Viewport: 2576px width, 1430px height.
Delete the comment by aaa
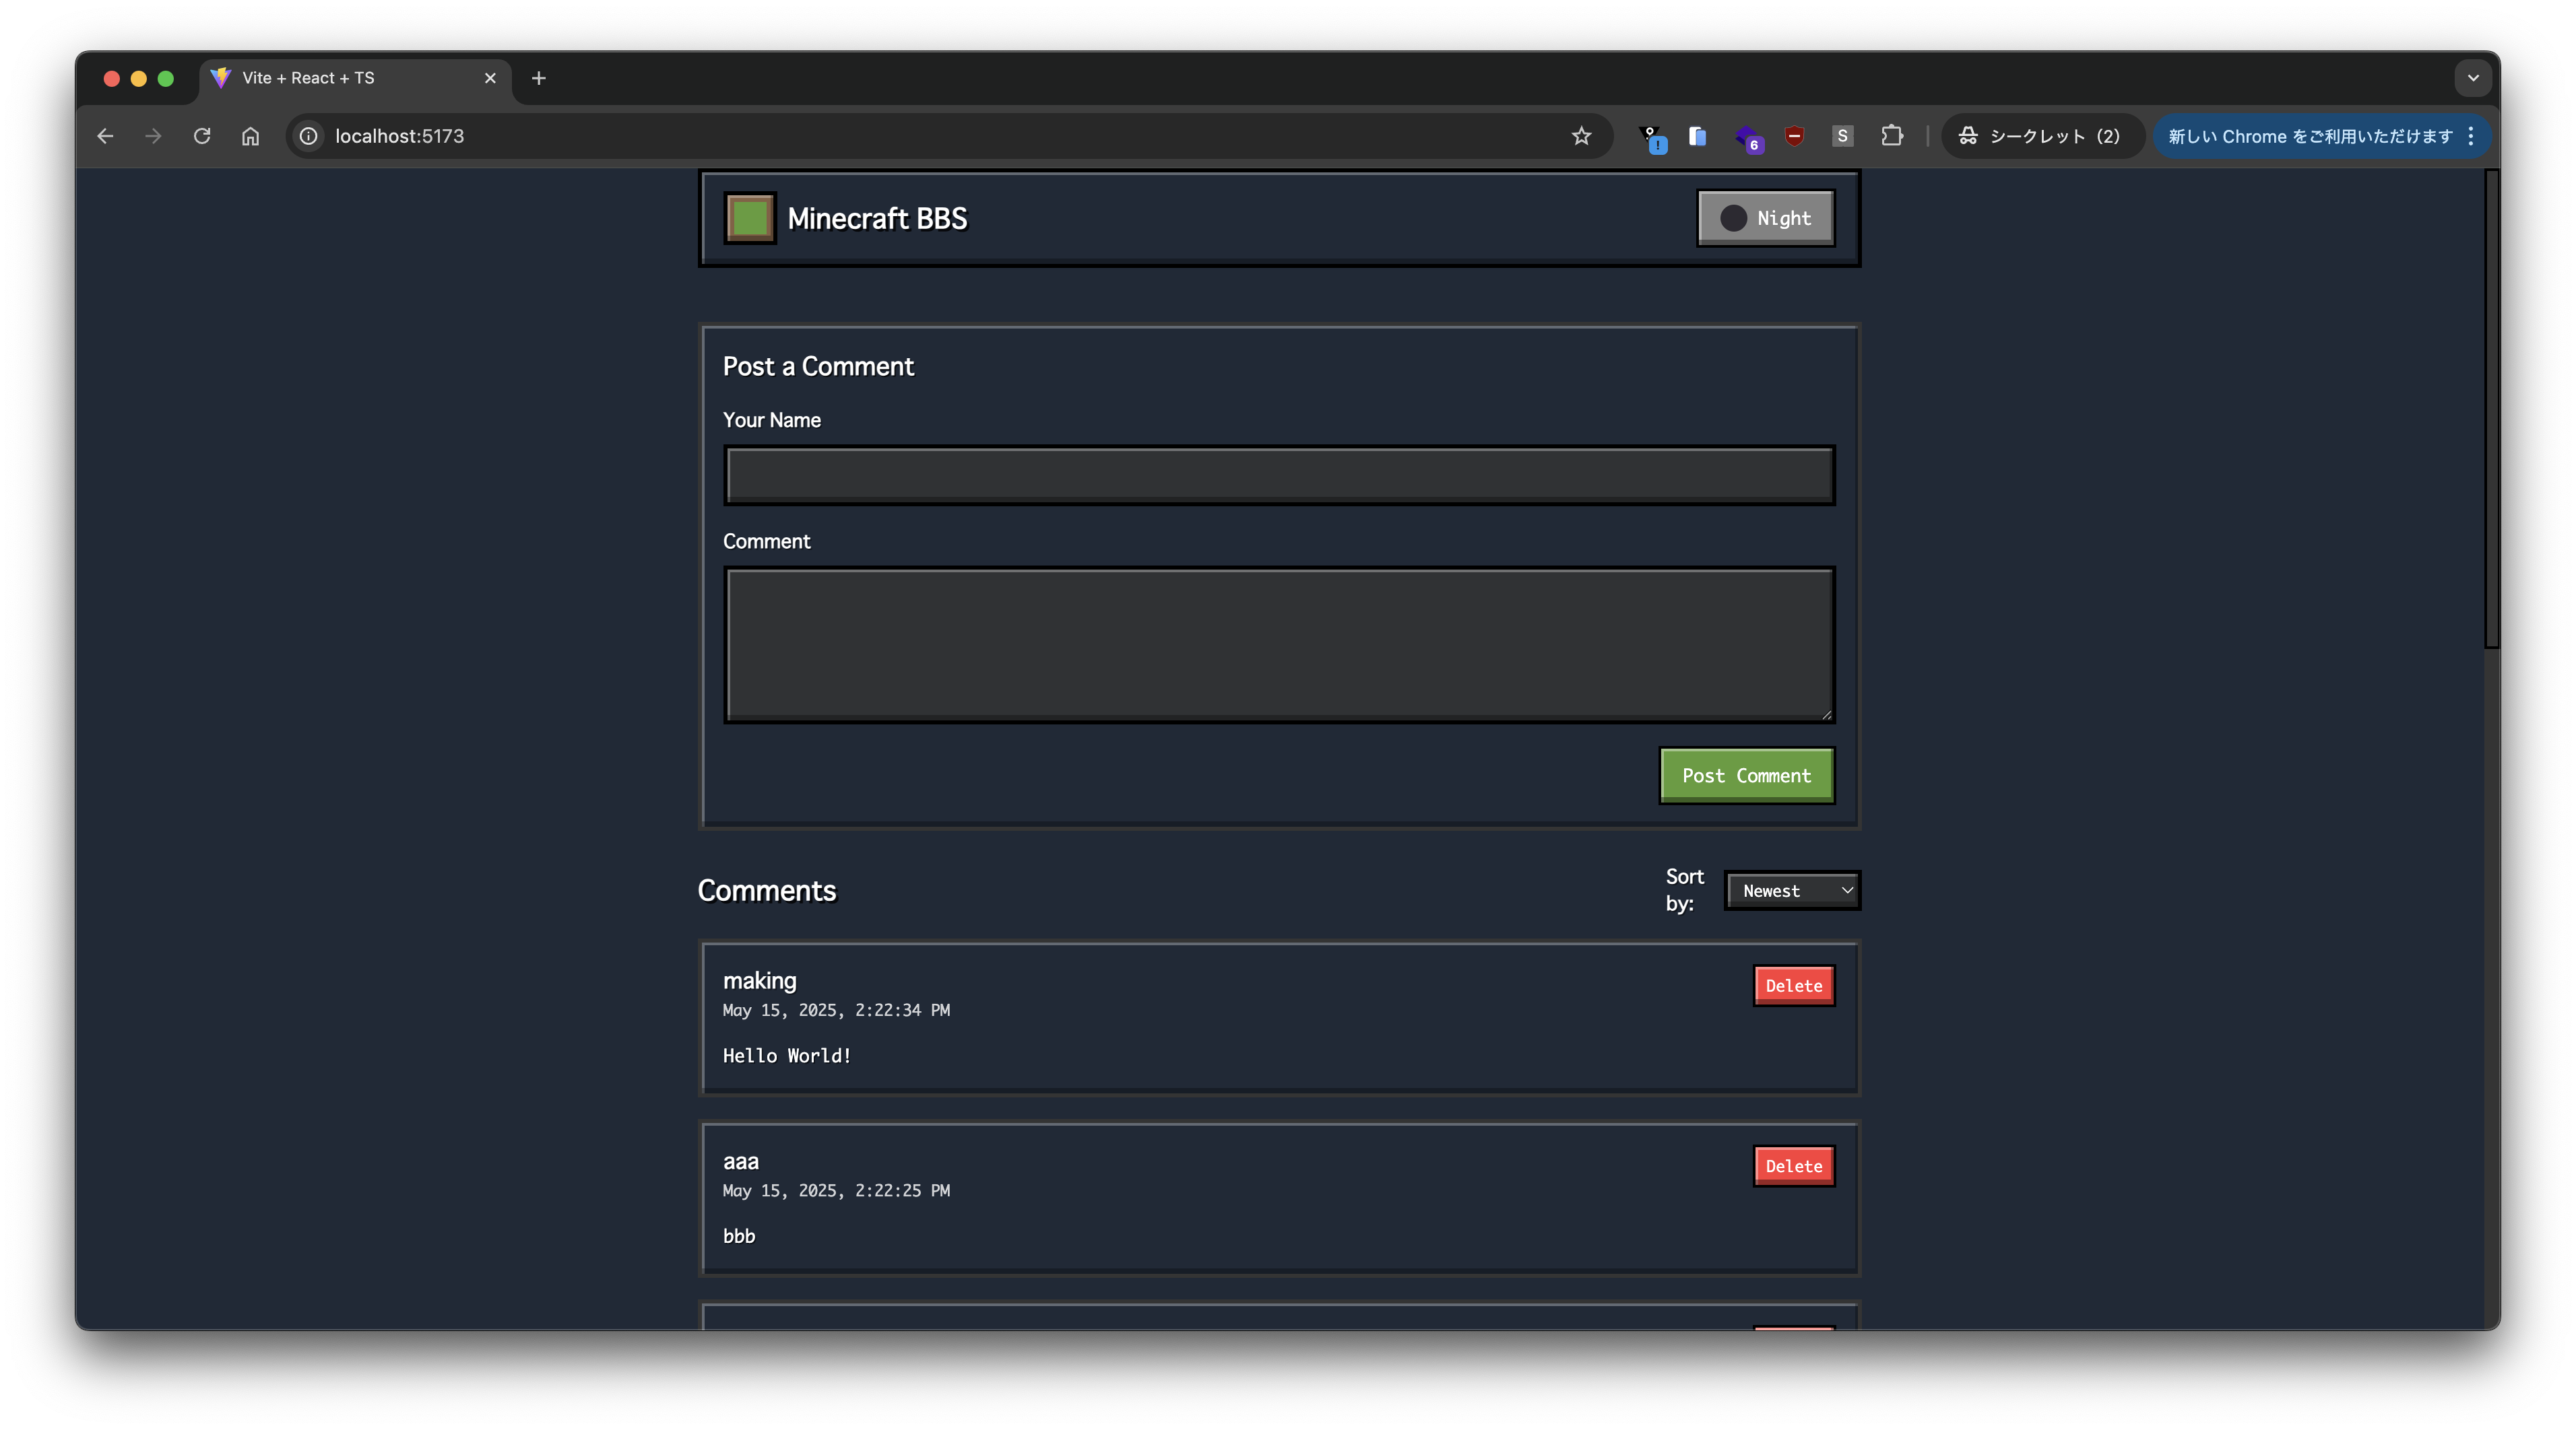[1793, 1166]
